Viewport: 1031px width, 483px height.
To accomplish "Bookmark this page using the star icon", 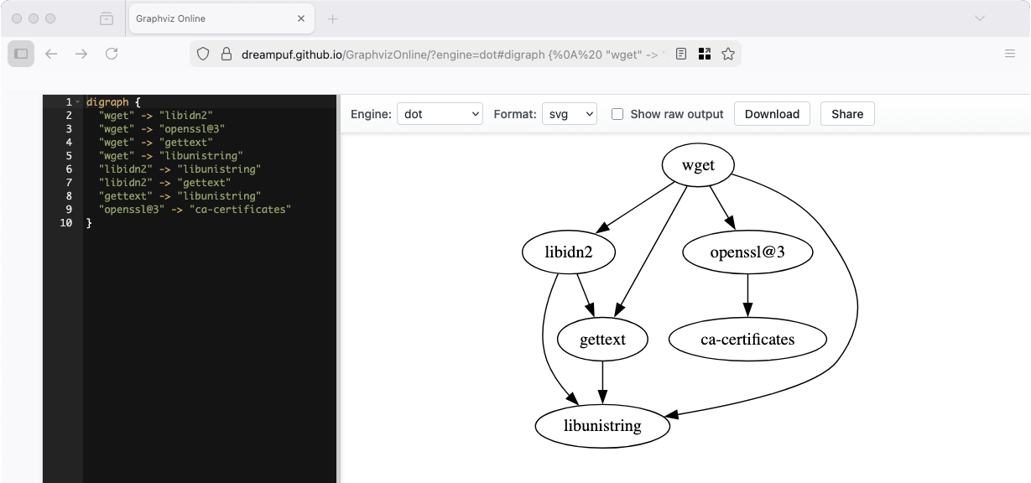I will [728, 53].
